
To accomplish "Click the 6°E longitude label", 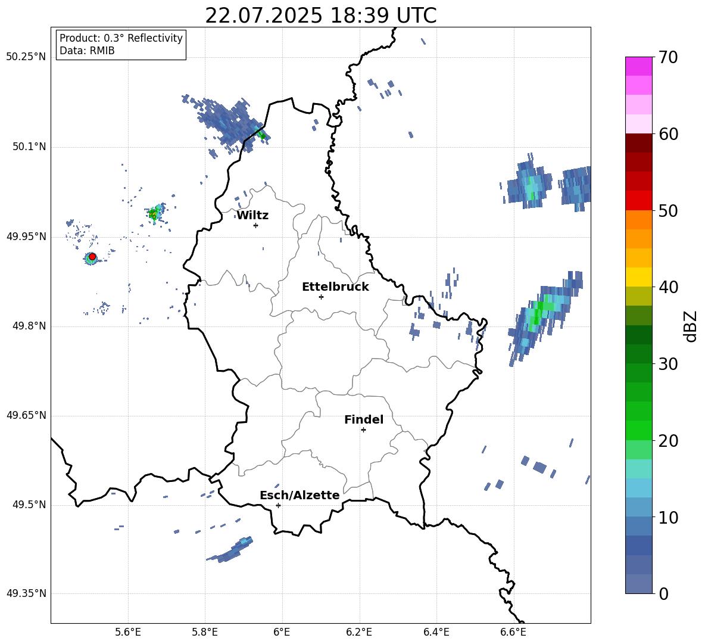I will click(282, 632).
